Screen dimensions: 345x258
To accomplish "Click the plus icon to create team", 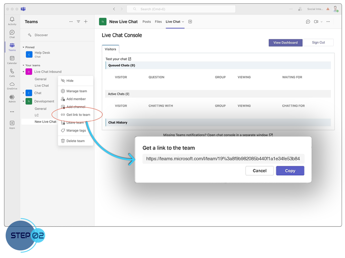I will coord(86,21).
